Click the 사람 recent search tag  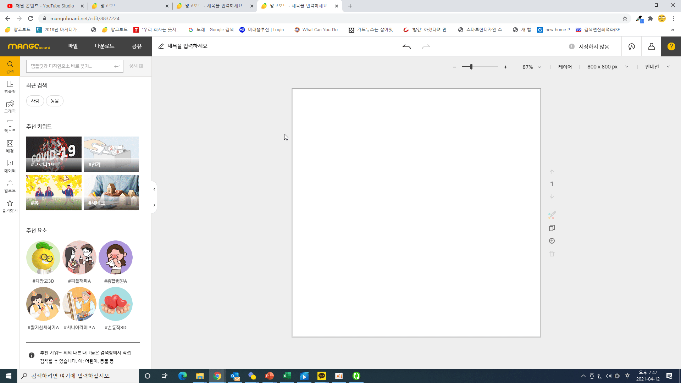pyautogui.click(x=35, y=101)
